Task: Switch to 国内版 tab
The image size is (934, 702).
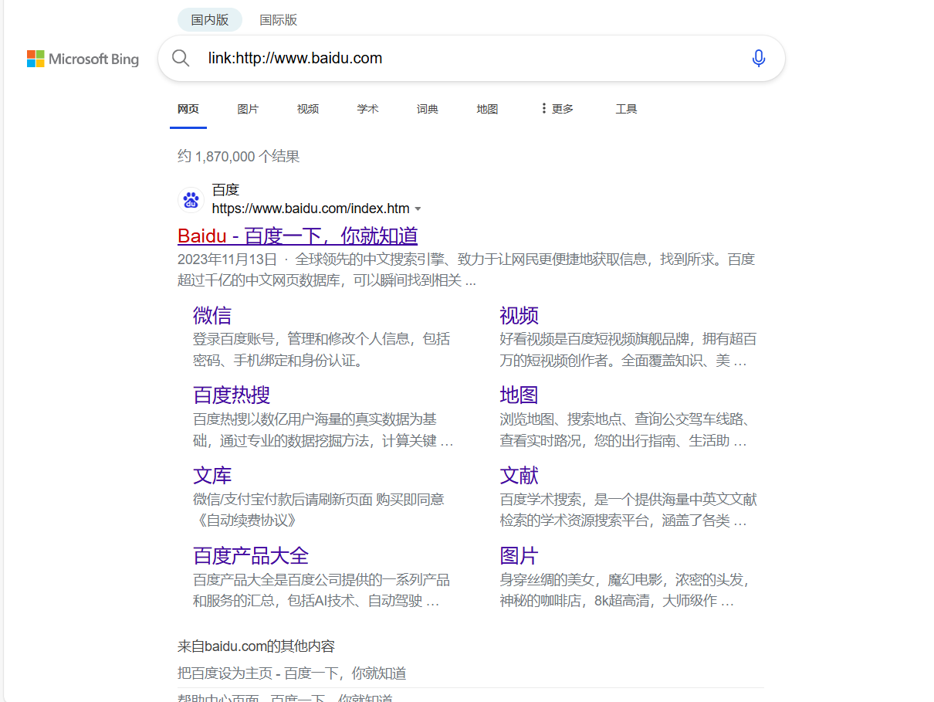Action: pyautogui.click(x=210, y=20)
